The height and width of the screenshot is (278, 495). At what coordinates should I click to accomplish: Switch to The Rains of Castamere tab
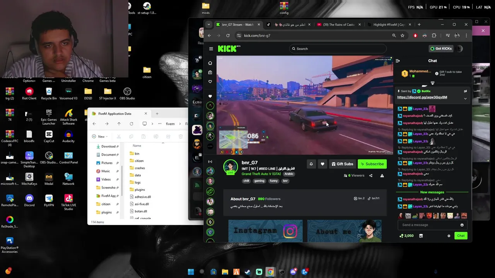(x=339, y=25)
